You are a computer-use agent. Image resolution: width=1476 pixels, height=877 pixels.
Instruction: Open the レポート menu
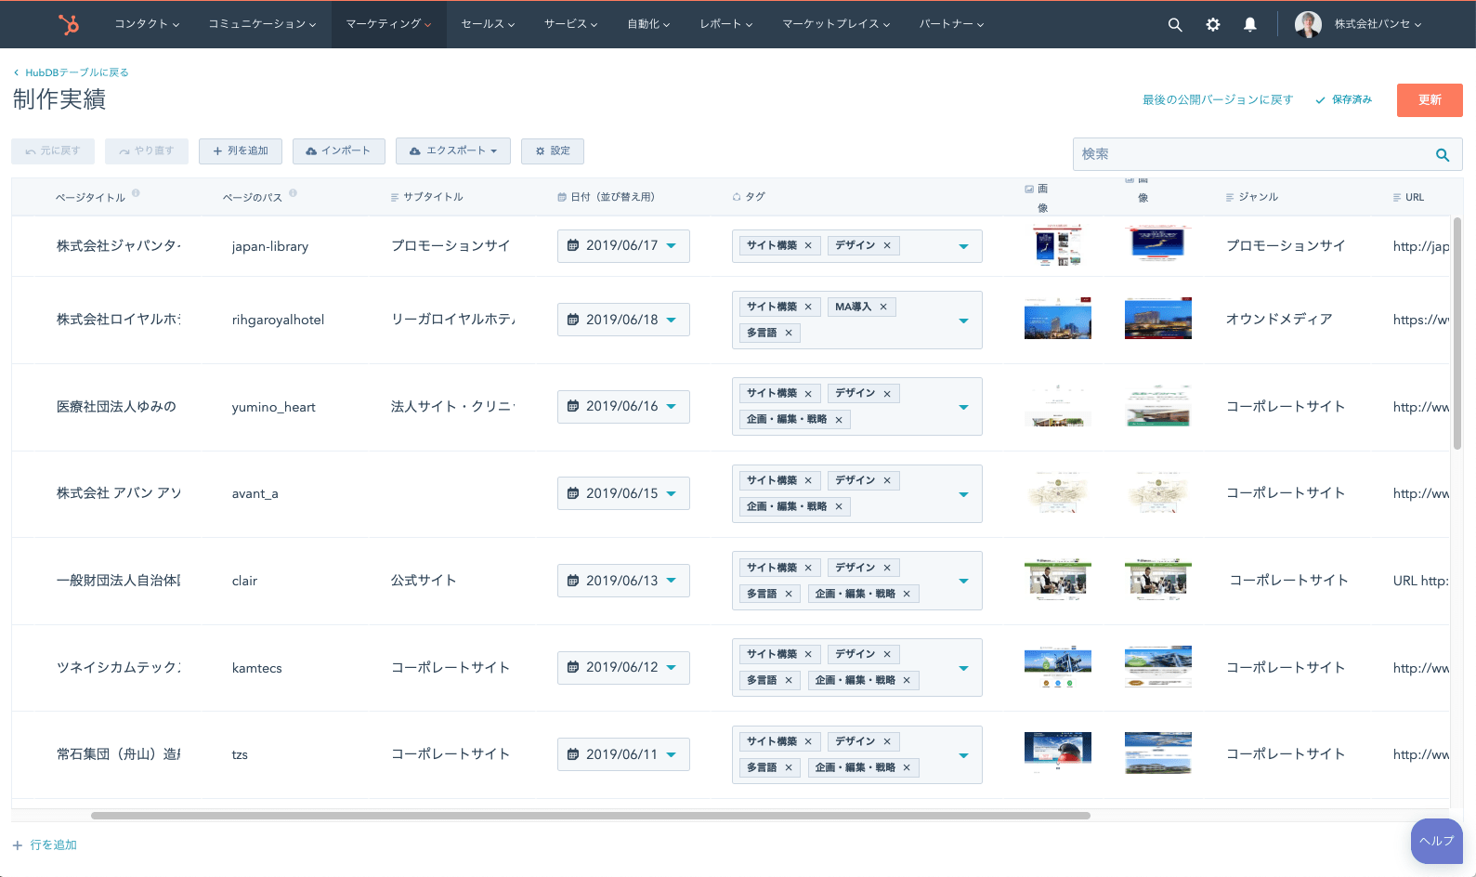(x=725, y=24)
